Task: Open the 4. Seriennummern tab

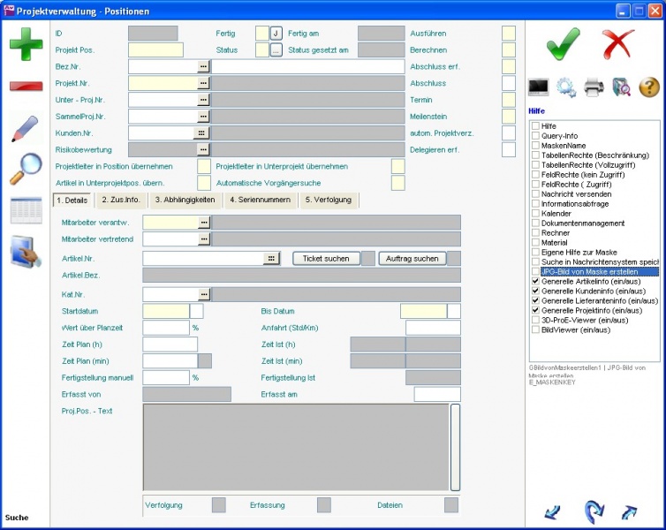Action: point(259,200)
